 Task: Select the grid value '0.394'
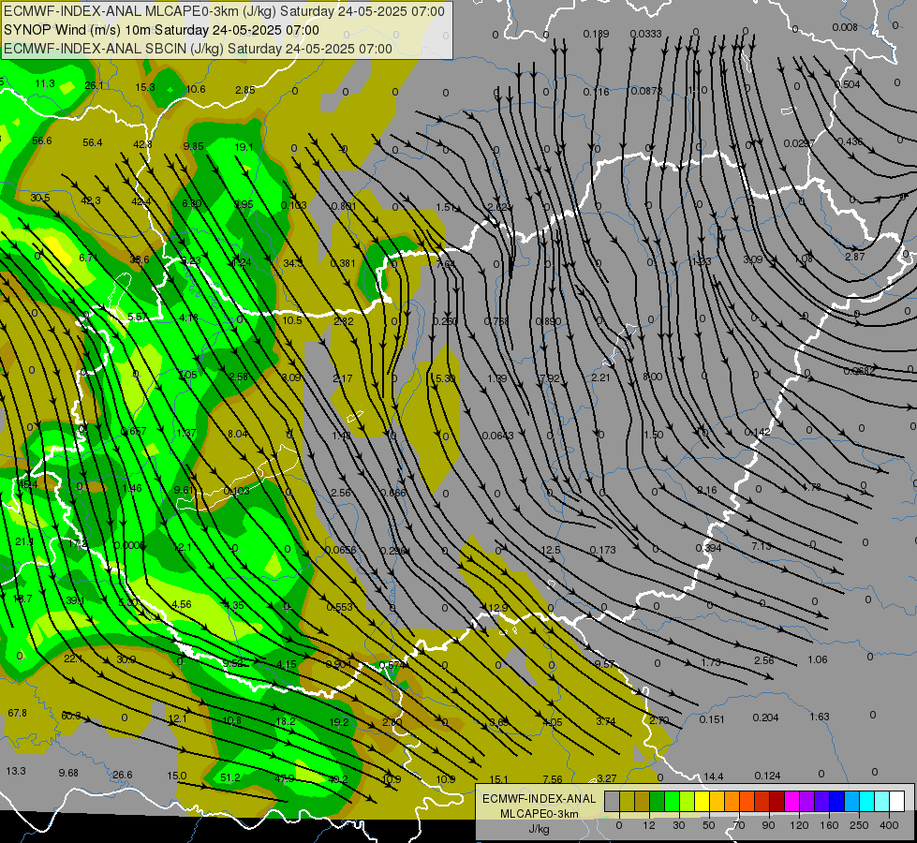[x=708, y=548]
